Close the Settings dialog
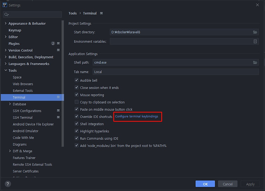The width and height of the screenshot is (265, 191). coord(257,5)
